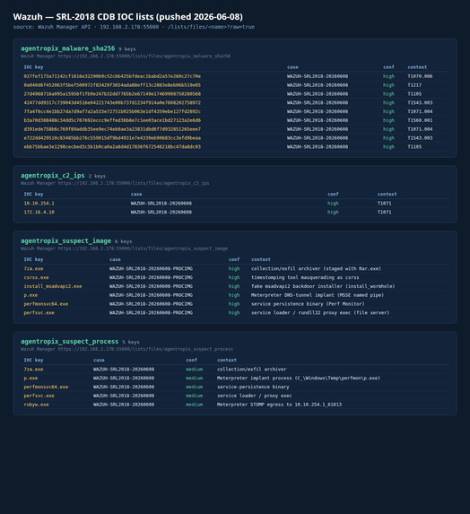Viewport: 470px width, 514px height.
Task: Click the T1560.001 context cell
Action: tap(420, 120)
